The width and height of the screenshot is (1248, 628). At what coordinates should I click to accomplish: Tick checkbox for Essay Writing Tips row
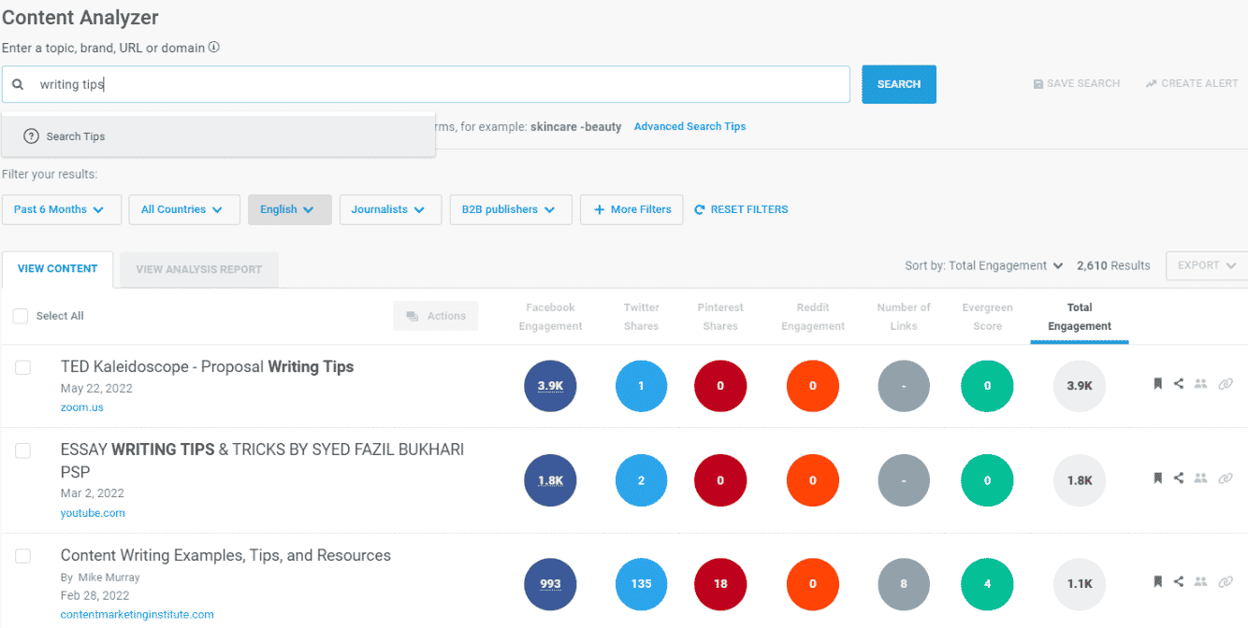22,450
